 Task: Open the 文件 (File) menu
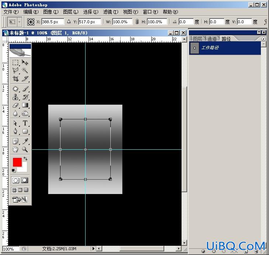click(11, 12)
